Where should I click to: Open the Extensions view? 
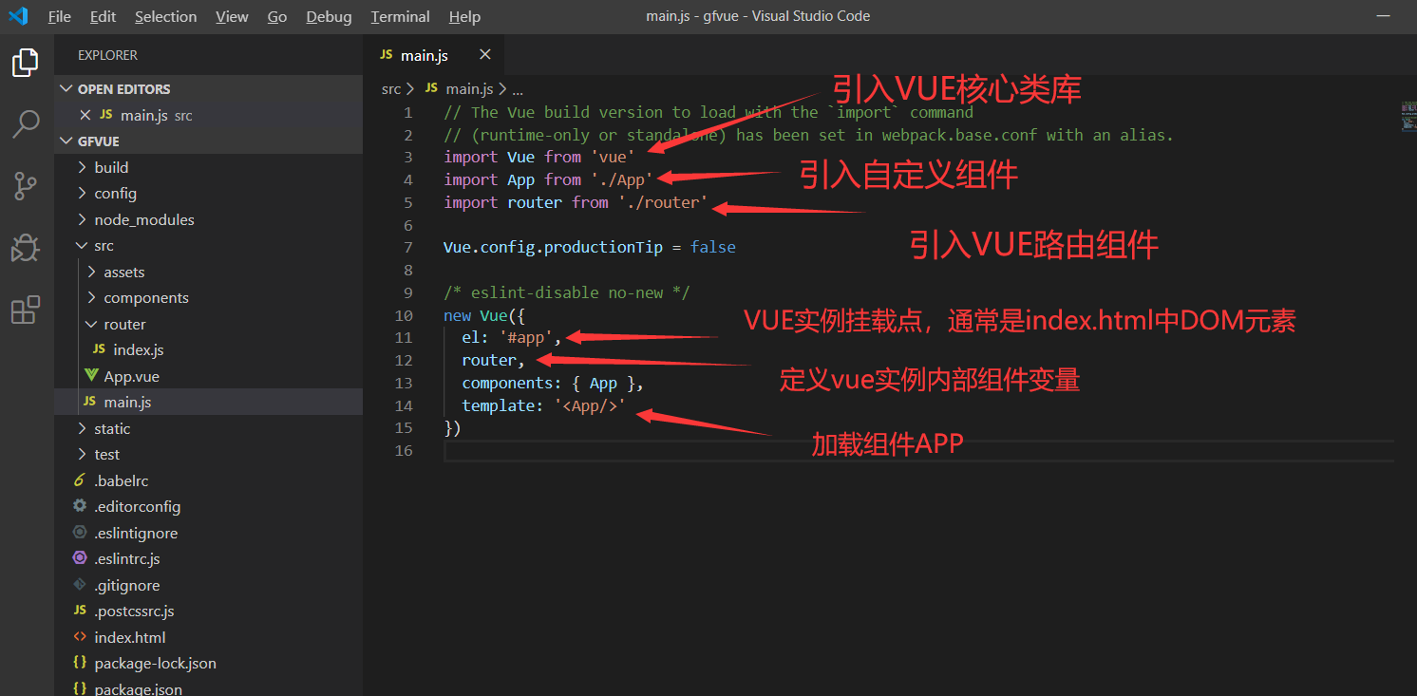26,310
